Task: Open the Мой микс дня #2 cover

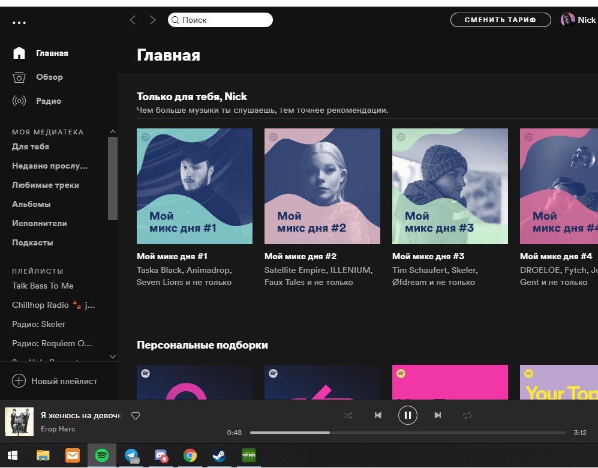Action: [x=322, y=186]
